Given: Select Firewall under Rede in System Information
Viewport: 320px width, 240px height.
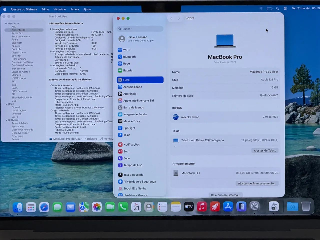Looking at the screenshot, I should point(16,107).
